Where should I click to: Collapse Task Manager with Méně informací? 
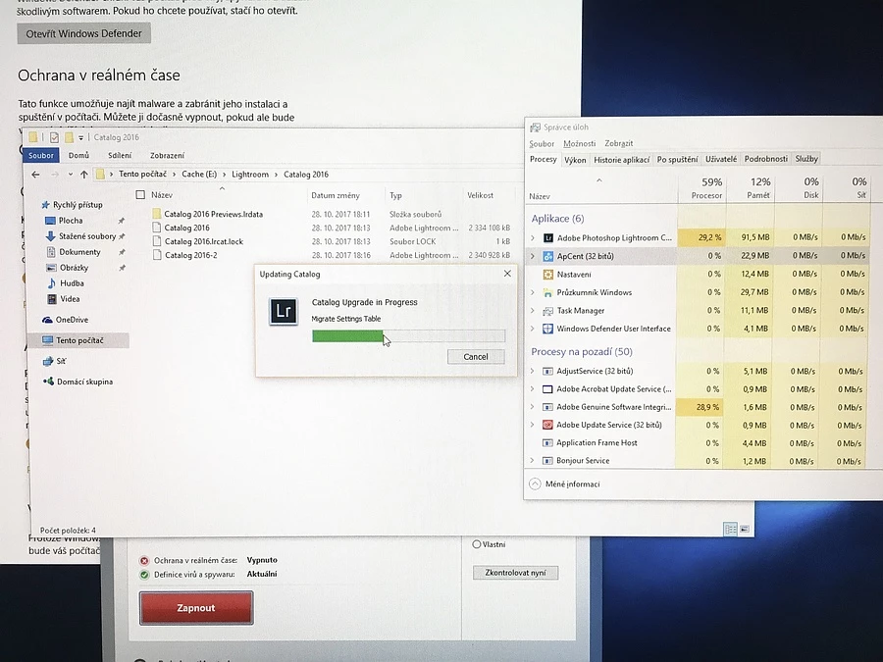click(565, 484)
